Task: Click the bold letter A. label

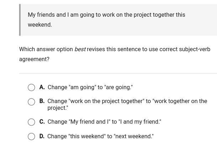Action: pyautogui.click(x=42, y=87)
